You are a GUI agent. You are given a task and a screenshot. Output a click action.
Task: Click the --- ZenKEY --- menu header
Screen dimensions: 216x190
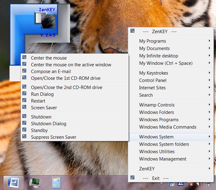coord(171,32)
